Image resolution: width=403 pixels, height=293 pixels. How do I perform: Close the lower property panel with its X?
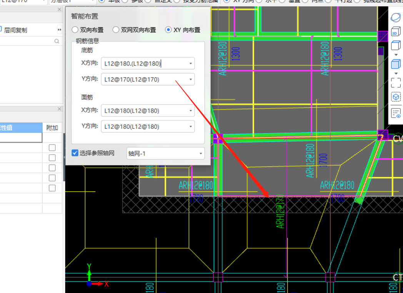pyautogui.click(x=59, y=109)
